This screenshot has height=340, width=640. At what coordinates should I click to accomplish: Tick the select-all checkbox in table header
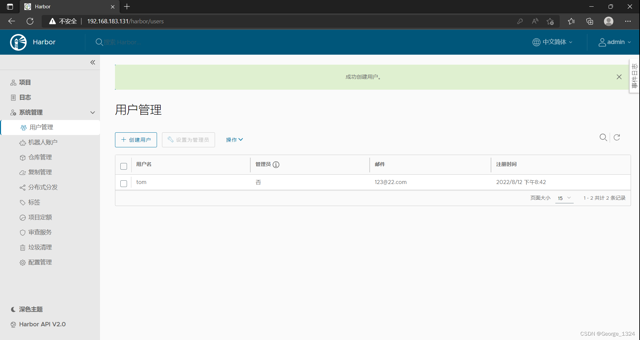[x=124, y=166]
